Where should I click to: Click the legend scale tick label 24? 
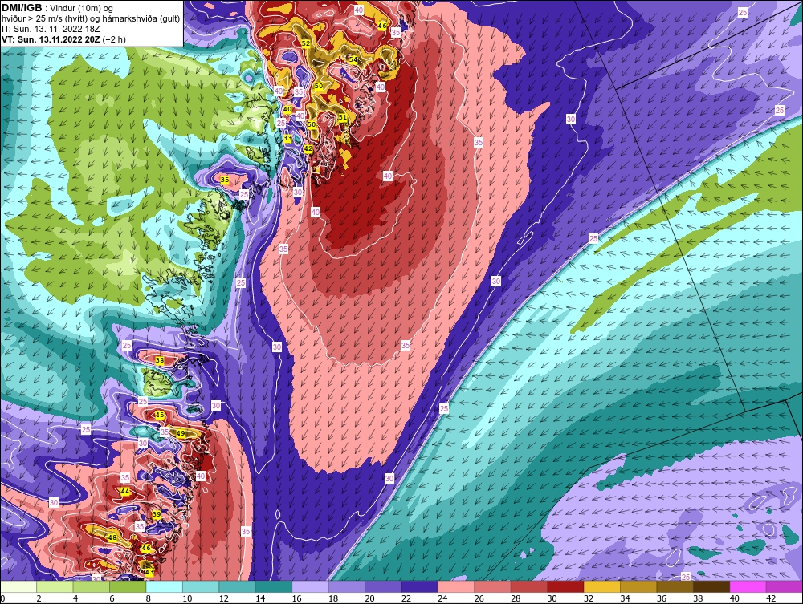442,598
